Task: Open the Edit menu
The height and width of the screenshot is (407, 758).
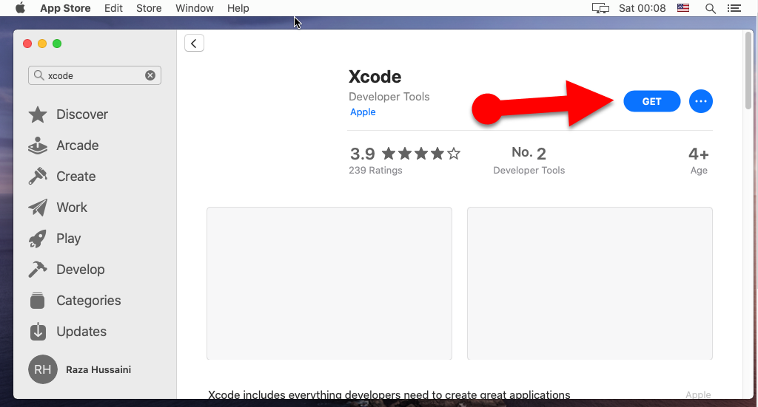Action: coord(113,8)
